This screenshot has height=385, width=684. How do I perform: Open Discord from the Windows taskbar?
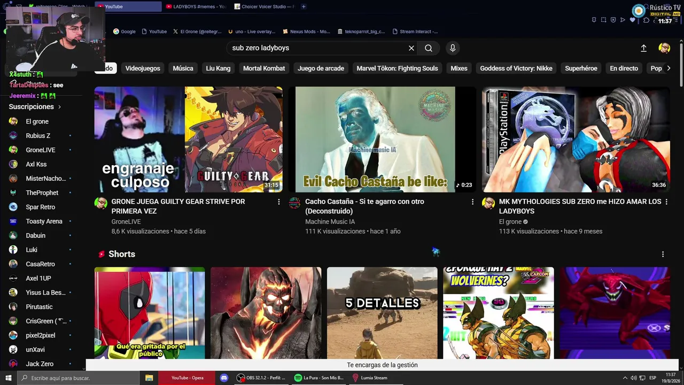click(224, 378)
